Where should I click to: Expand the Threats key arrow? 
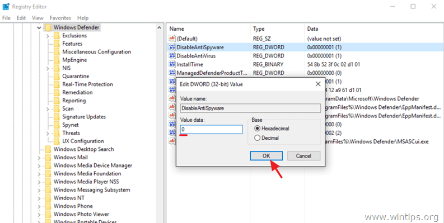point(48,134)
